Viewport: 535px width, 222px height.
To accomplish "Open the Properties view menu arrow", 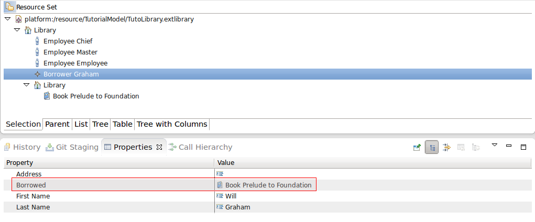I will pos(494,145).
